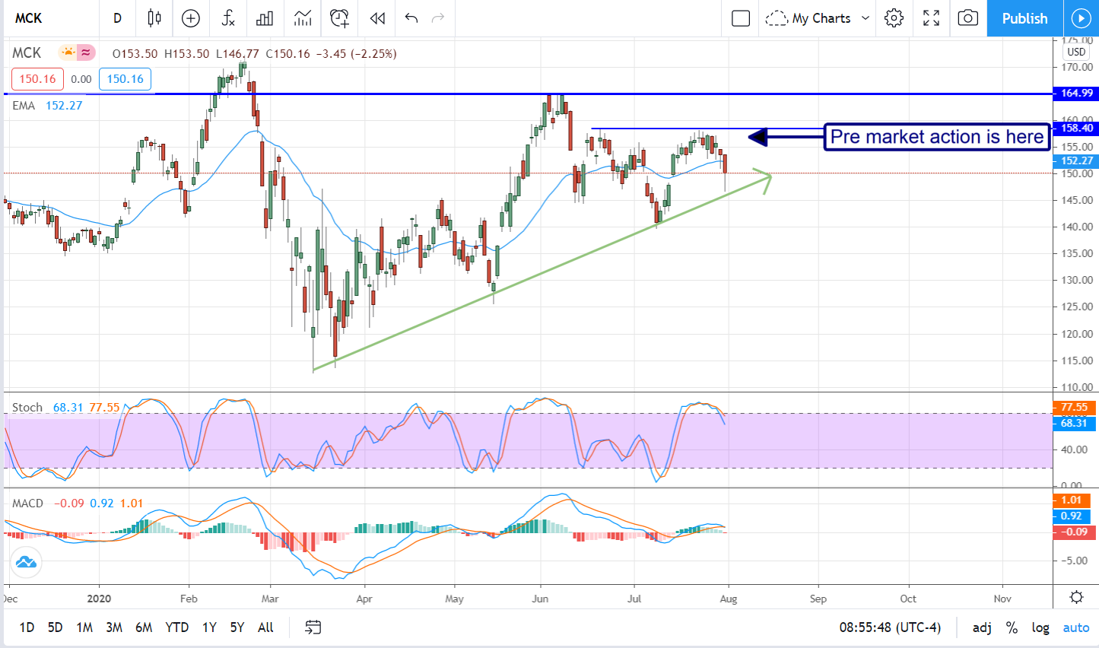Take a chart snapshot with the camera icon
The width and height of the screenshot is (1099, 648).
[x=968, y=18]
